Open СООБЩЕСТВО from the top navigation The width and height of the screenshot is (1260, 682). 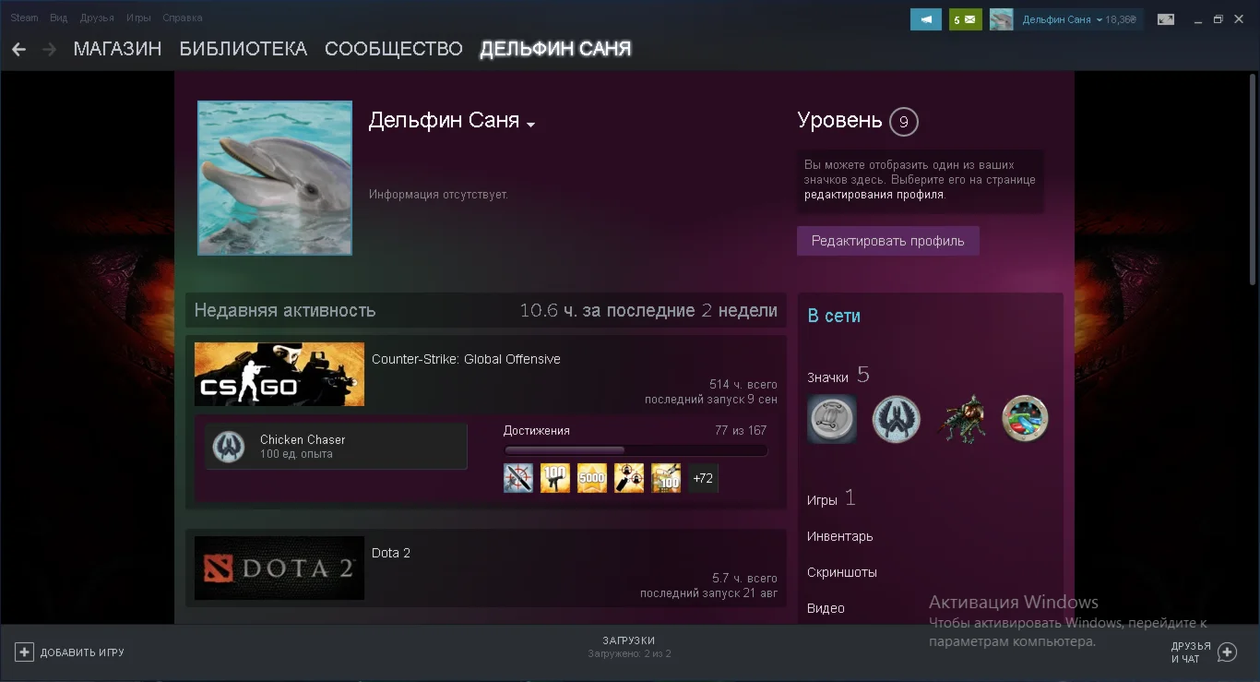coord(393,48)
